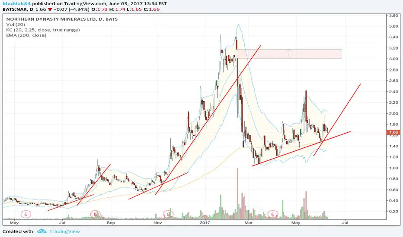Viewport: 403px width, 237px height.
Task: Click the June 09, 2017 13:34 EST timestamp
Action: click(138, 3)
